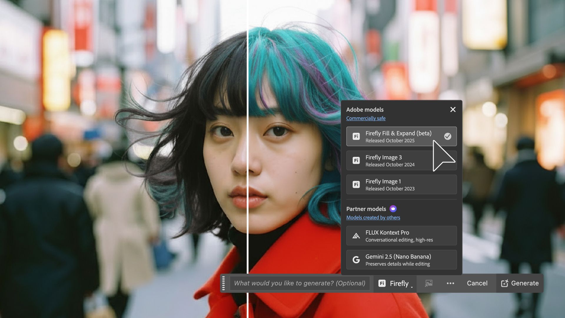The height and width of the screenshot is (318, 565).
Task: Click the reference image icon in the toolbar
Action: tap(428, 283)
